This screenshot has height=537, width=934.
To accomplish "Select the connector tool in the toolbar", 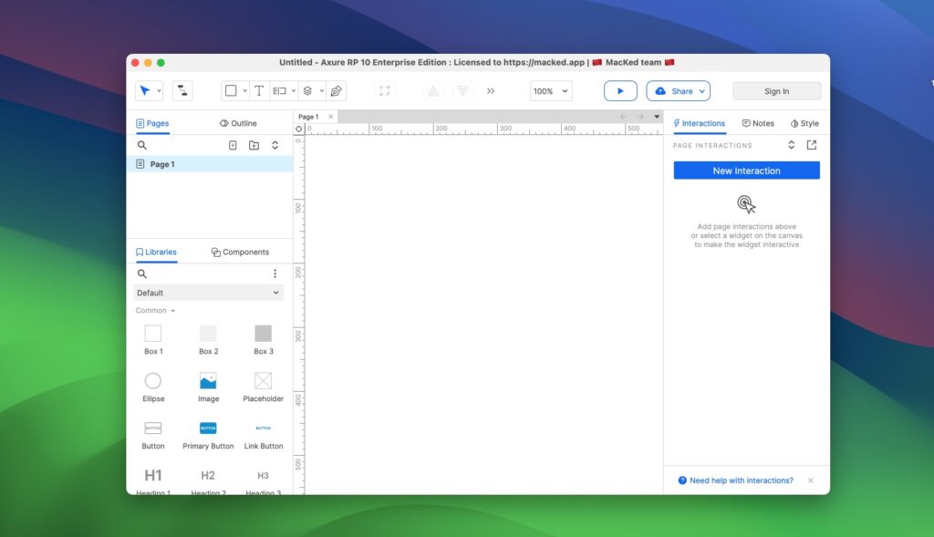I will pos(182,89).
